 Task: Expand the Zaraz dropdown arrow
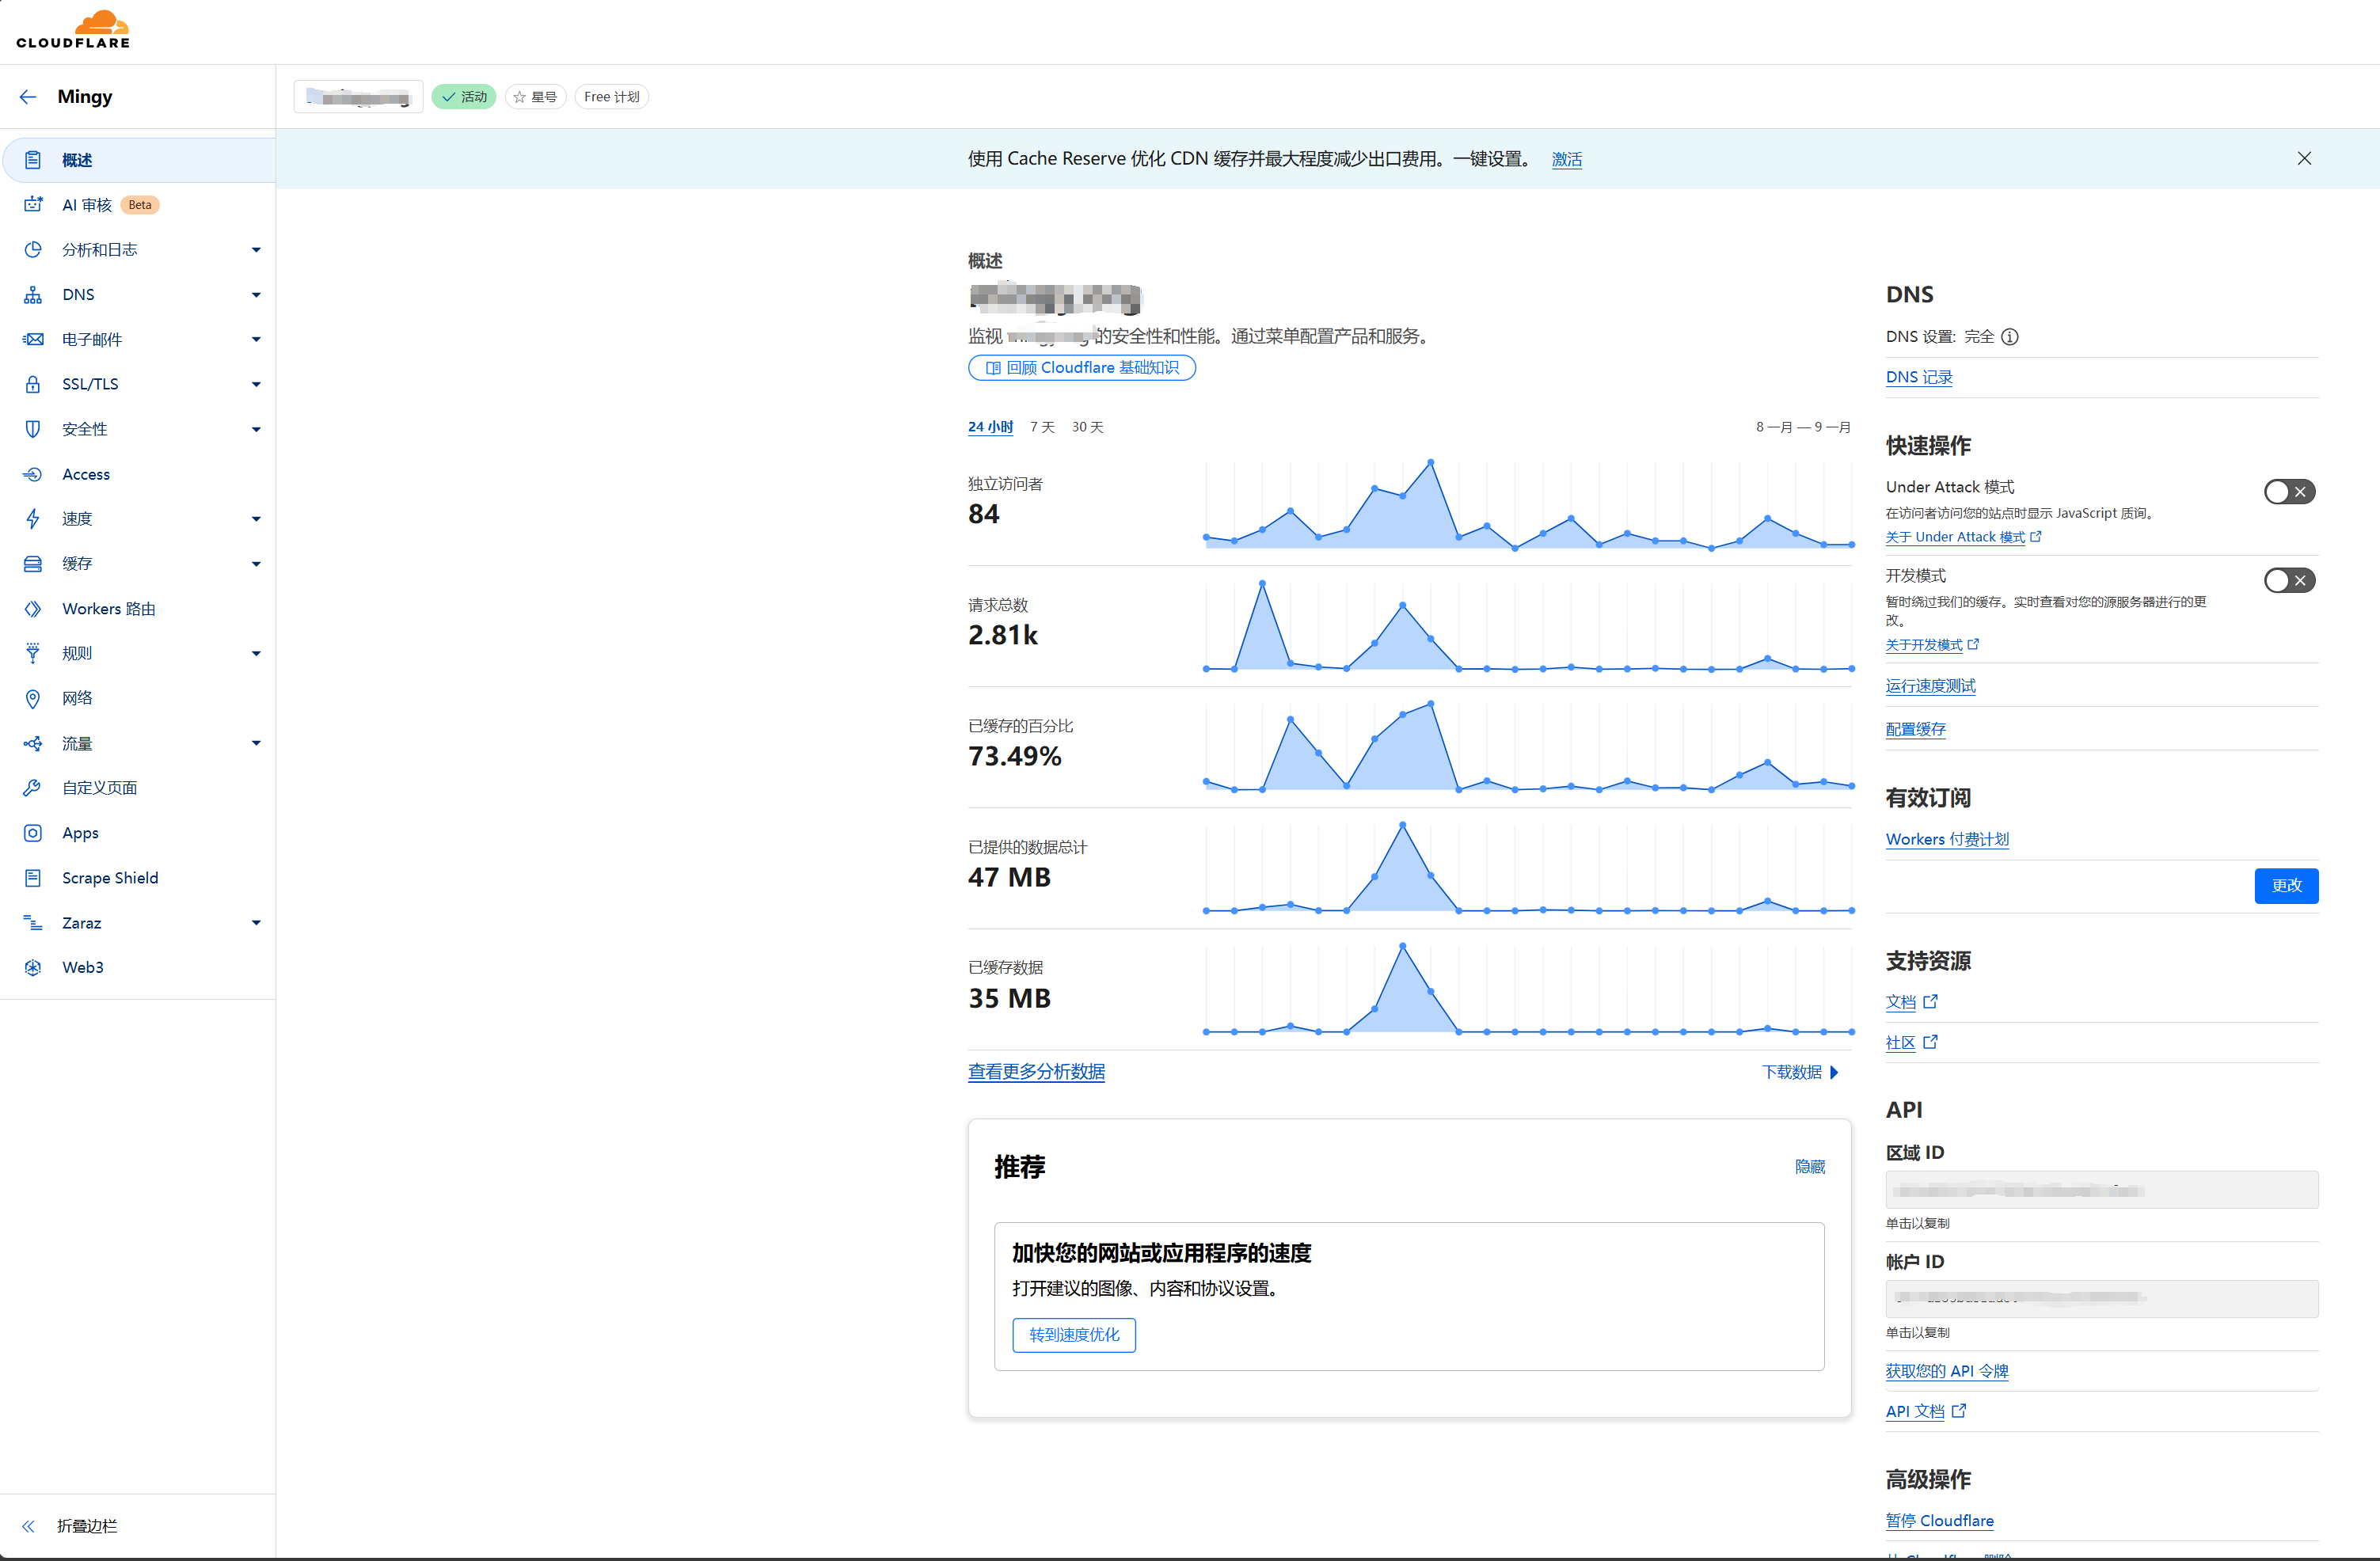coord(256,923)
